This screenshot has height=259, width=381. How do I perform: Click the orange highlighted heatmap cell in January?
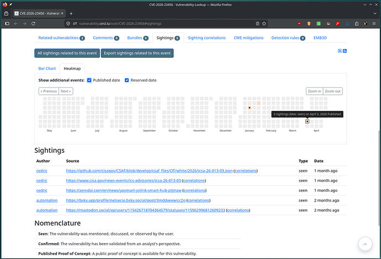point(258,103)
